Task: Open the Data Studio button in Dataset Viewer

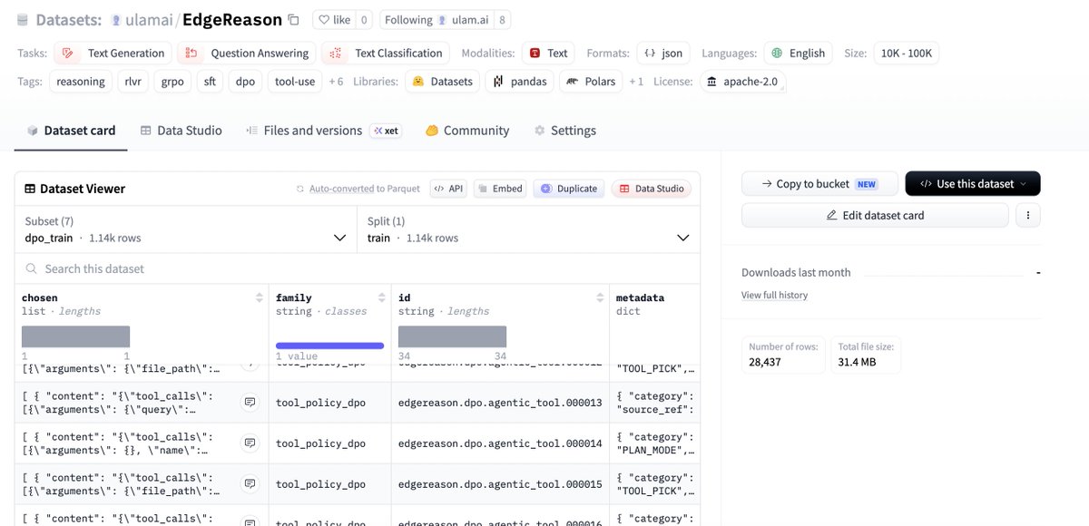Action: click(651, 189)
